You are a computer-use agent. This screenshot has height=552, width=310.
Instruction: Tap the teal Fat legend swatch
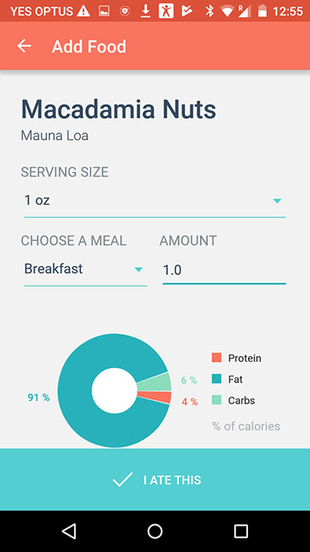[217, 379]
